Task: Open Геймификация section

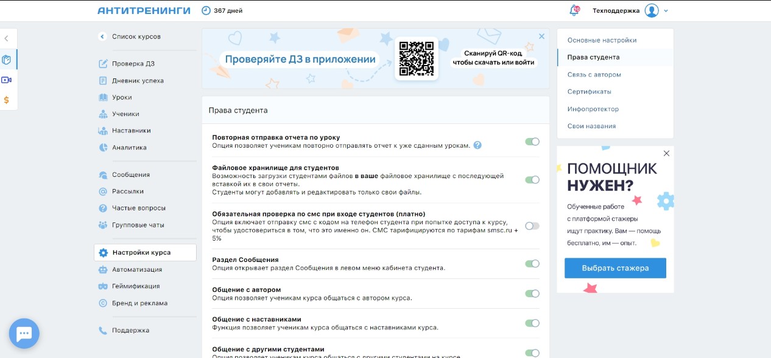Action: [x=135, y=286]
